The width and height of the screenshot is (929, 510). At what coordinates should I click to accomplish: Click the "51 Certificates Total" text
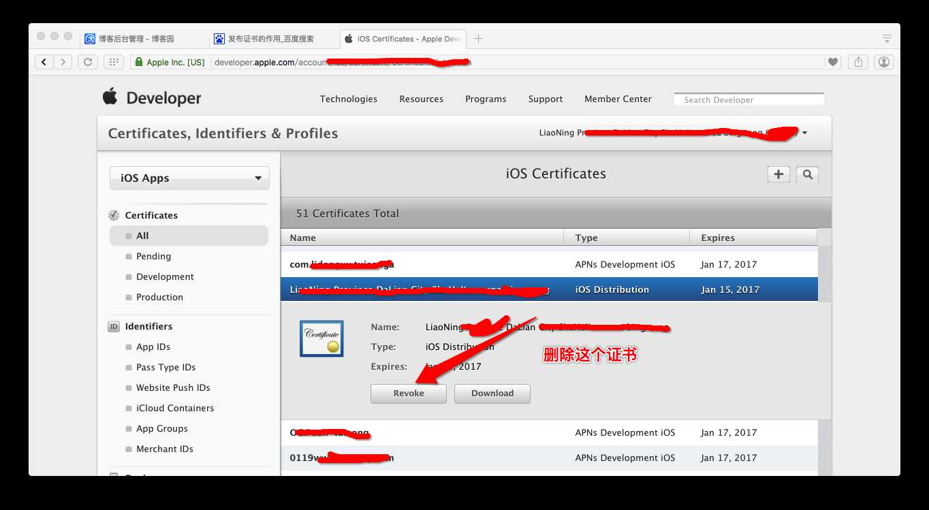(347, 213)
